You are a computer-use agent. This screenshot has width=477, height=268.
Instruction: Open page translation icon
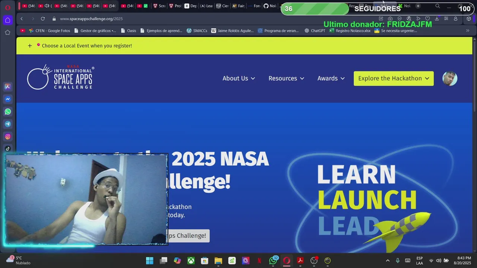click(409, 19)
